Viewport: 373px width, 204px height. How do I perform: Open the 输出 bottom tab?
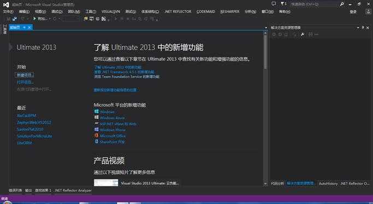(28, 190)
